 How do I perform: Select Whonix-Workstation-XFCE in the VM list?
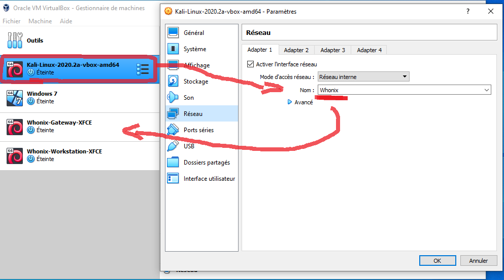point(80,155)
